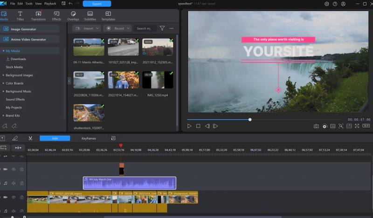Viewport: 373px width, 218px height.
Task: Click the split scissors tool in timeline toolbar
Action: [30, 138]
